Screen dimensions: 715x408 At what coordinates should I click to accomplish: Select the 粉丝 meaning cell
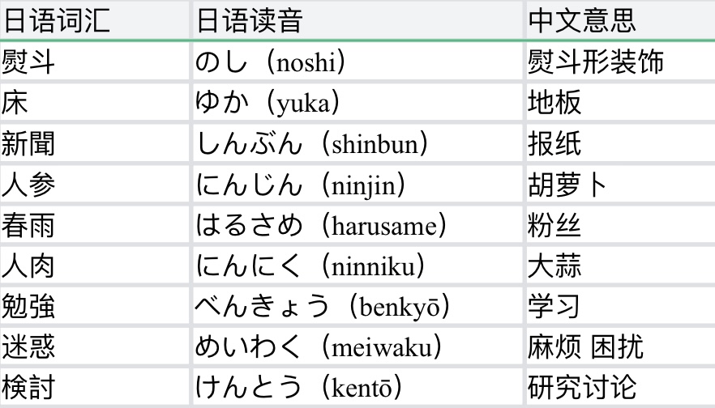(554, 225)
